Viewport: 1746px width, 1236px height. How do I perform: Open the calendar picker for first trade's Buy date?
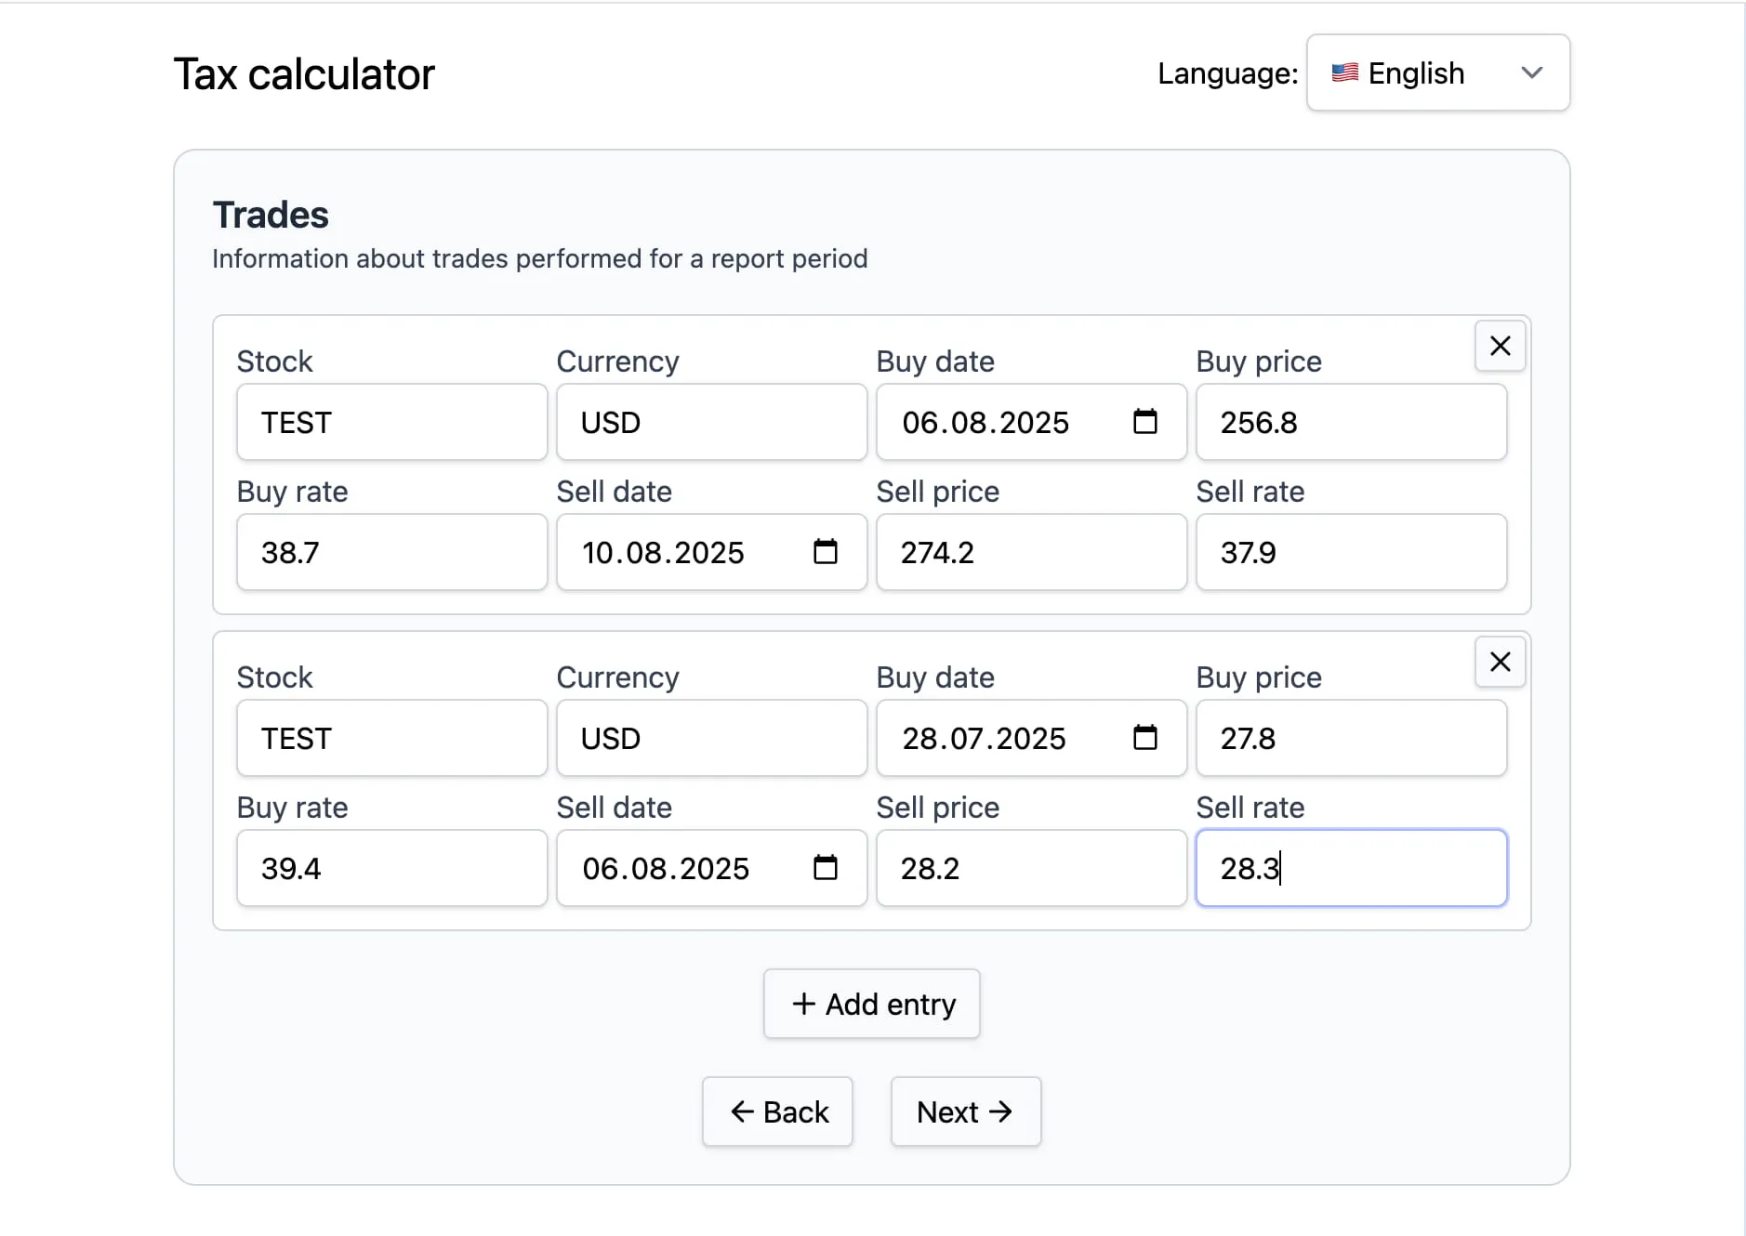click(1145, 422)
